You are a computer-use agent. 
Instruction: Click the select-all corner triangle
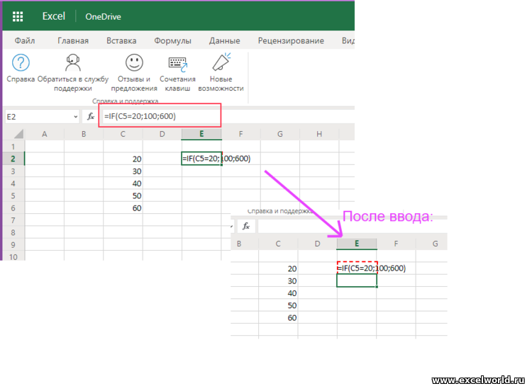18,134
